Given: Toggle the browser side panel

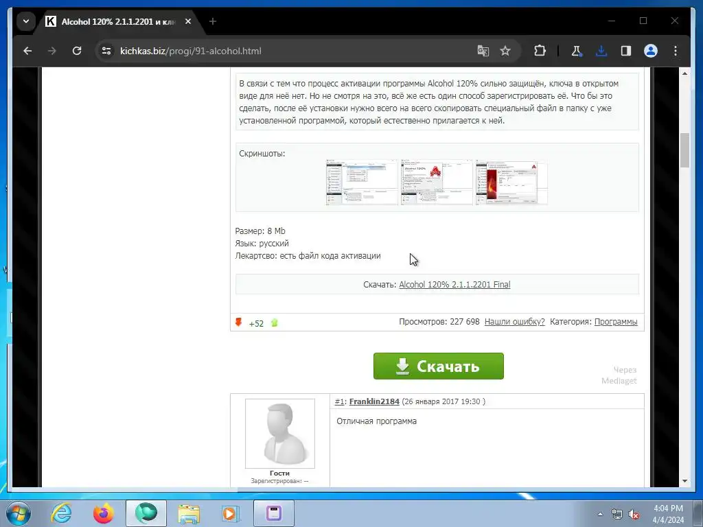Looking at the screenshot, I should [x=626, y=51].
